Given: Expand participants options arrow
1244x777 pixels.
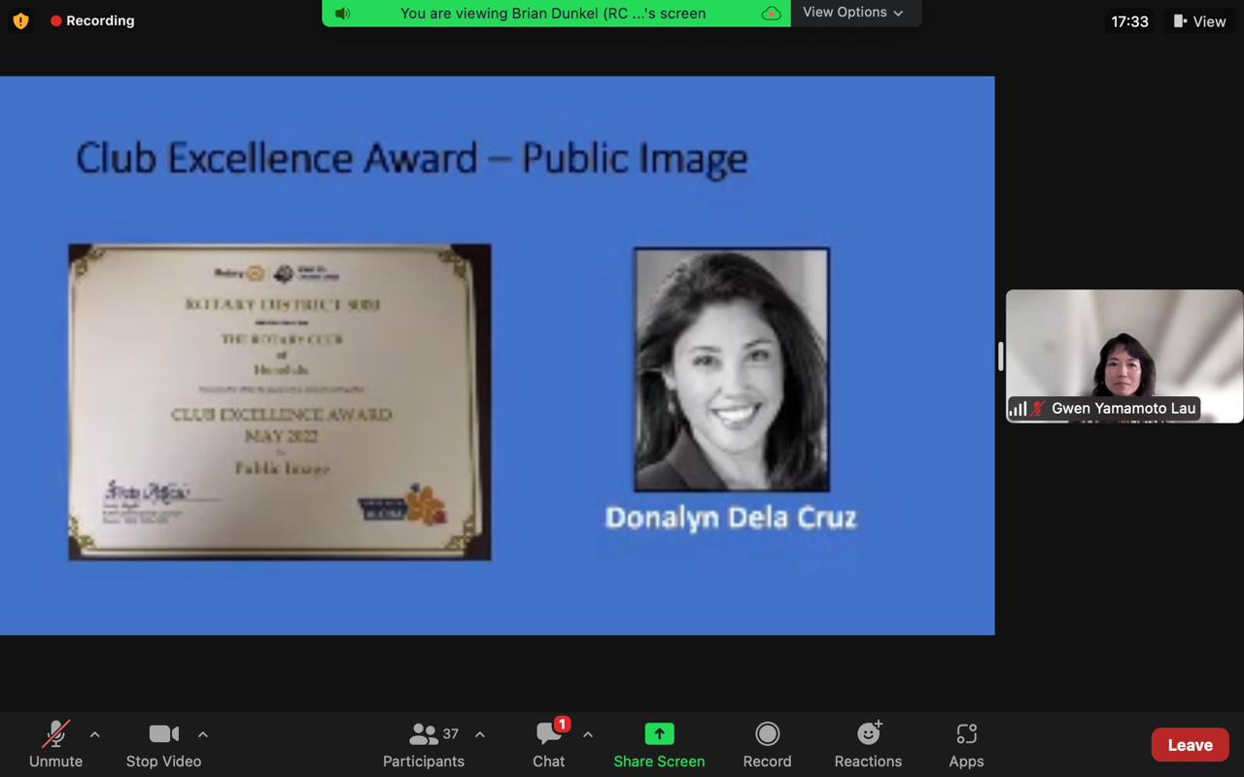Looking at the screenshot, I should tap(480, 734).
